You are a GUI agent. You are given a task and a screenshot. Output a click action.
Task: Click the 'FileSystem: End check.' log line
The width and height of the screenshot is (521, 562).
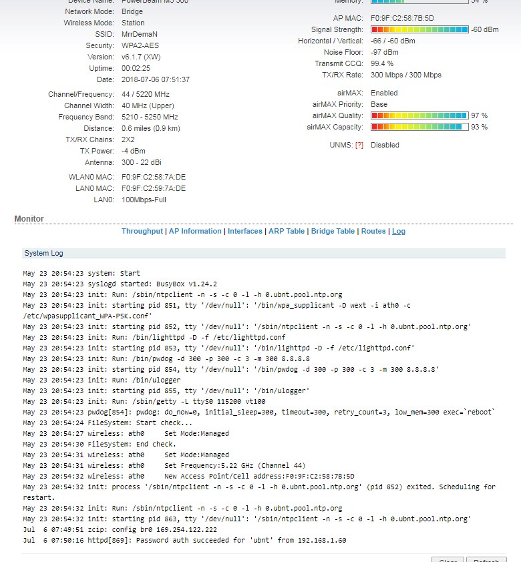(x=100, y=444)
